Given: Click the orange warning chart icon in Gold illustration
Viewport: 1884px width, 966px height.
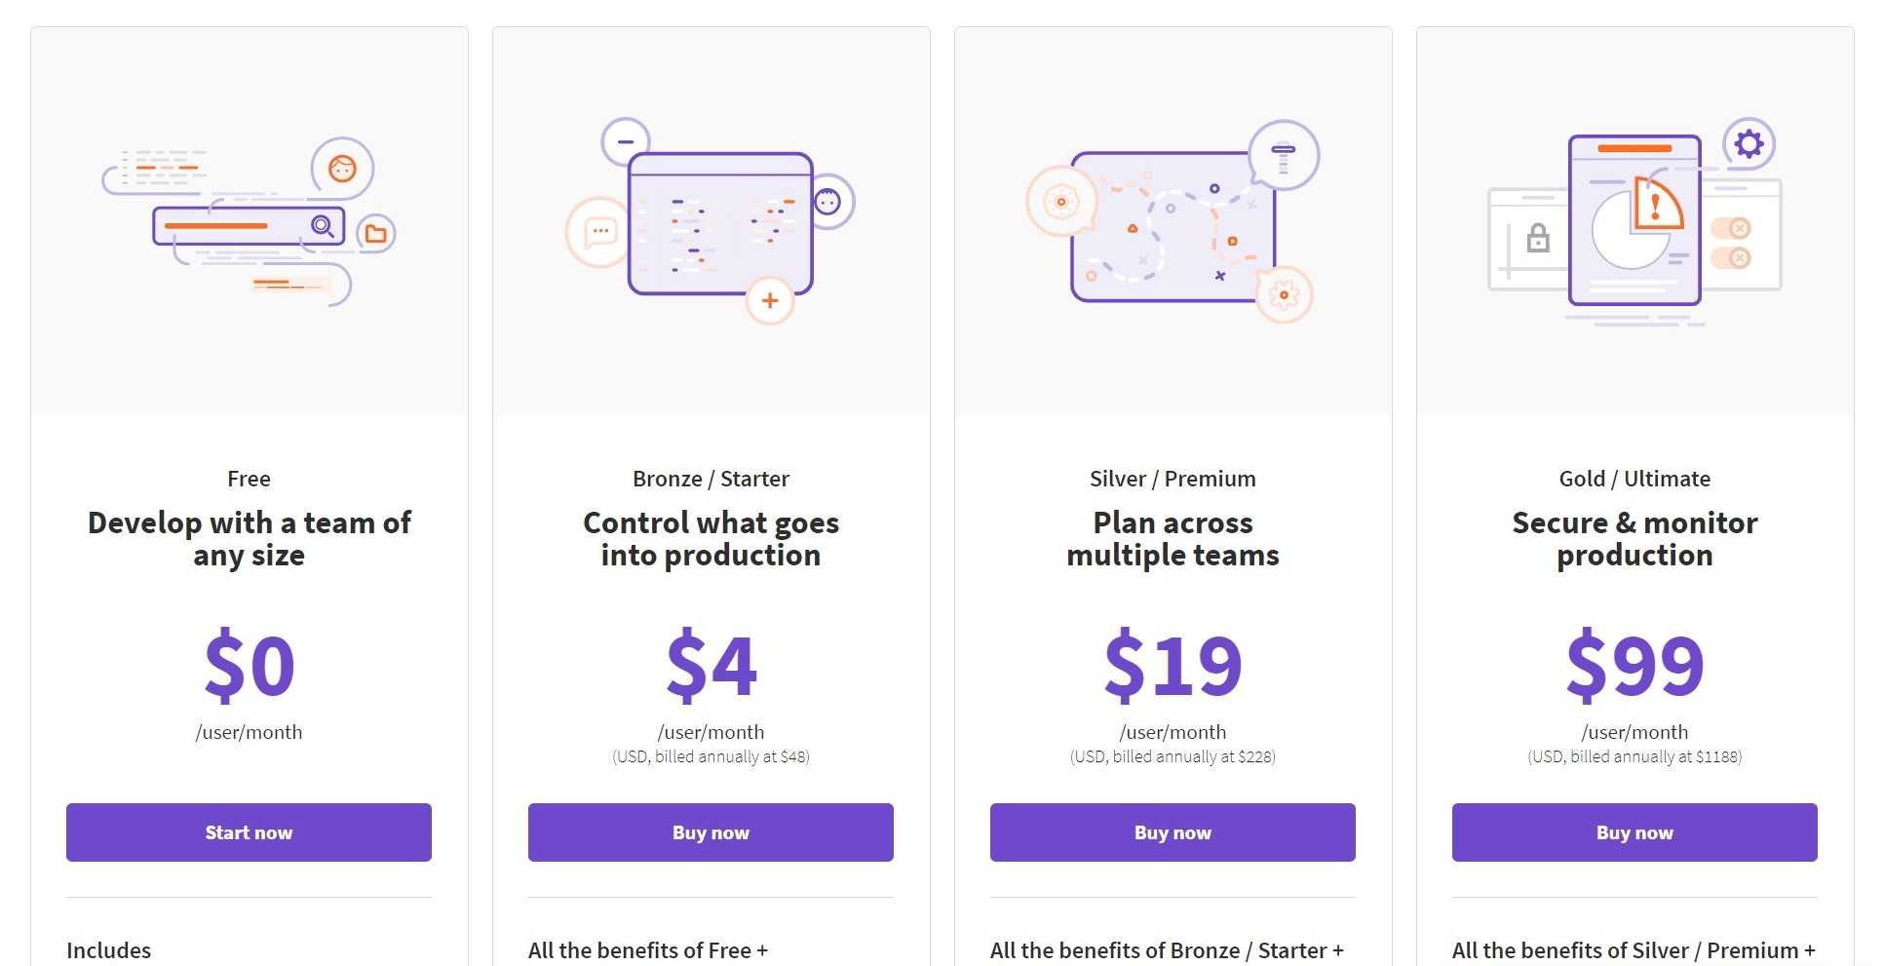Looking at the screenshot, I should point(1655,205).
